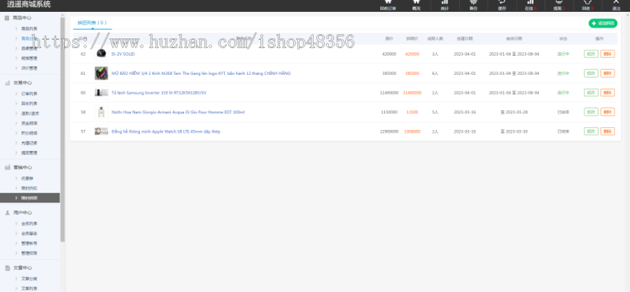Click the left sidebar vertical scrollbar
The height and width of the screenshot is (292, 630).
click(x=62, y=129)
